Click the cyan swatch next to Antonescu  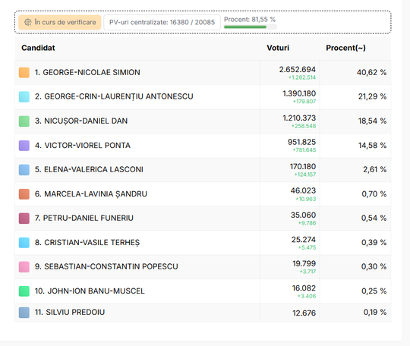(24, 96)
